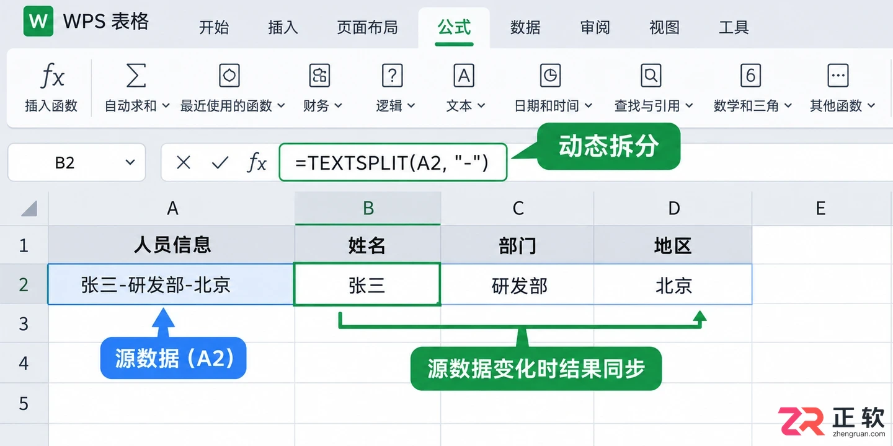Viewport: 893px width, 446px height.
Task: Open the 插入函数 fx icon
Action: tap(51, 76)
